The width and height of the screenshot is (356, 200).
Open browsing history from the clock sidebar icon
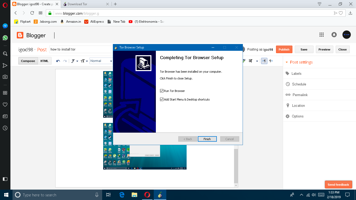5,128
